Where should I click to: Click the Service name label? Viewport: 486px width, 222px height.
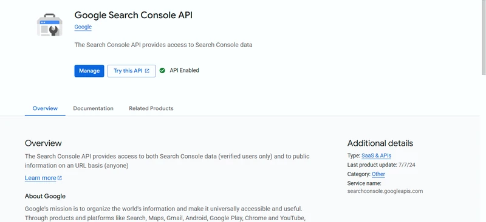coord(364,183)
